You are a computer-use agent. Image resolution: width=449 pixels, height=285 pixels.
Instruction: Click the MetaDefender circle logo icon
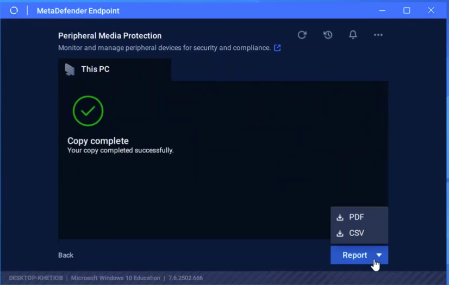(14, 10)
